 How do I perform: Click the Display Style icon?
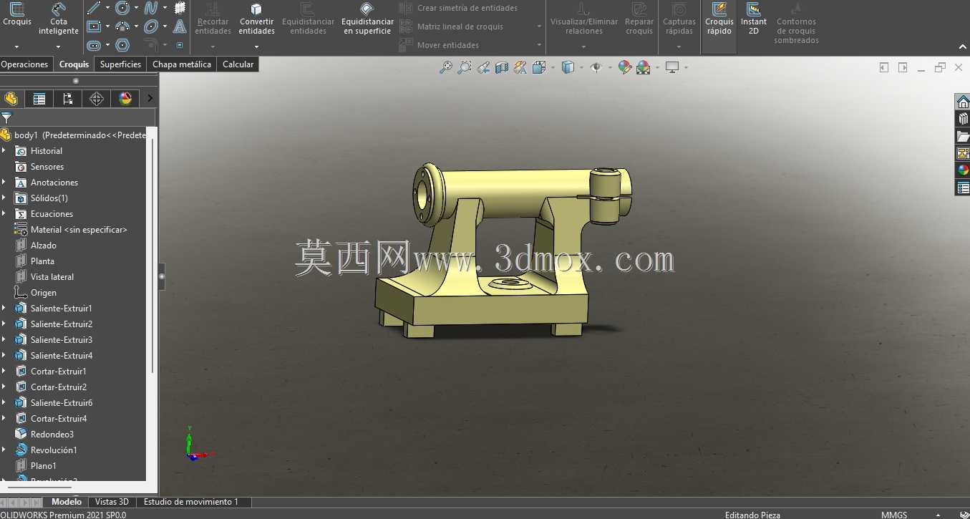[568, 67]
